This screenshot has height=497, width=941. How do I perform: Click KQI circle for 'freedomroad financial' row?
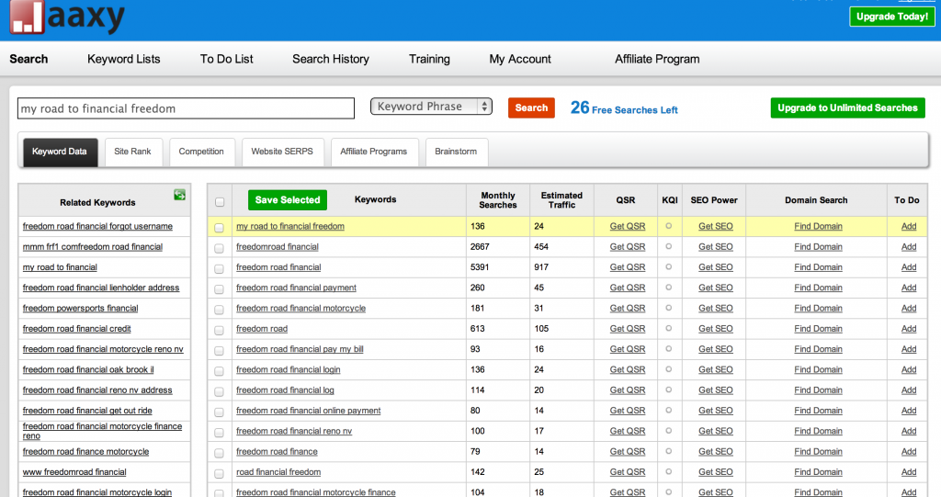tap(669, 246)
